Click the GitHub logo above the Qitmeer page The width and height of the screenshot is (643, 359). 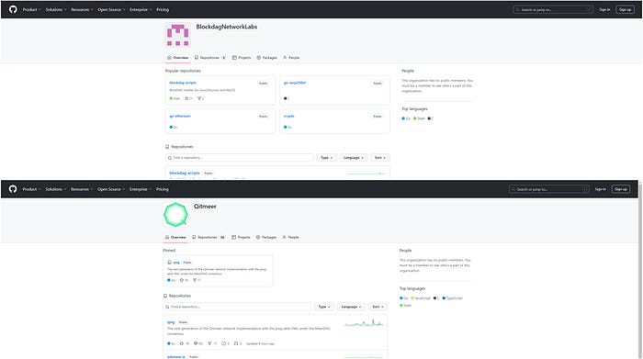point(13,189)
